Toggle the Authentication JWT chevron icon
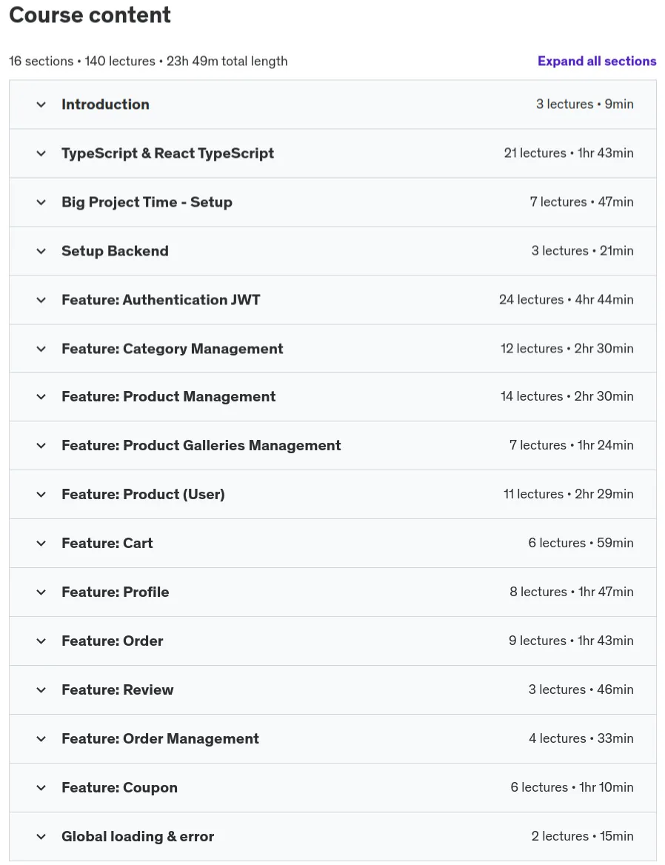665x865 pixels. click(x=41, y=300)
